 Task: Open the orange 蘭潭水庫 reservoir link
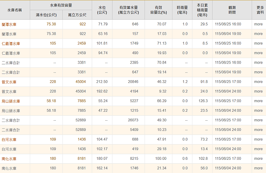click(9, 24)
